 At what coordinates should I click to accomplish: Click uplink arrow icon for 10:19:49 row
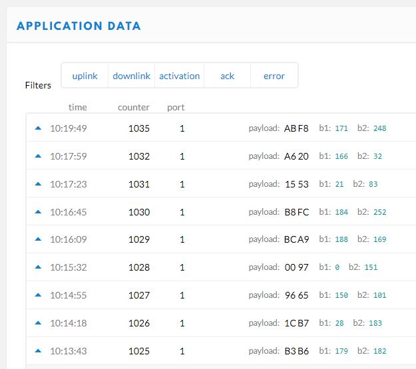(x=38, y=128)
